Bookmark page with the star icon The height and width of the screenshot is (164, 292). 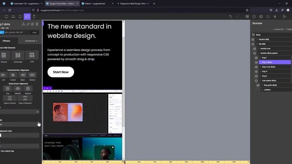[x=247, y=10]
